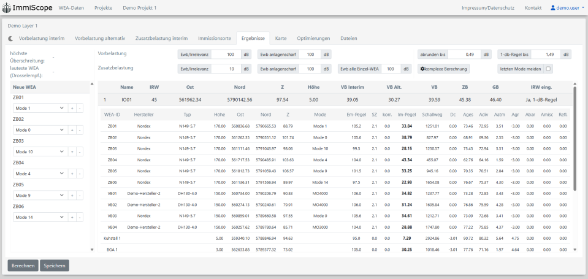This screenshot has width=588, height=279.
Task: Click BGA 1 row label
Action: [112, 250]
